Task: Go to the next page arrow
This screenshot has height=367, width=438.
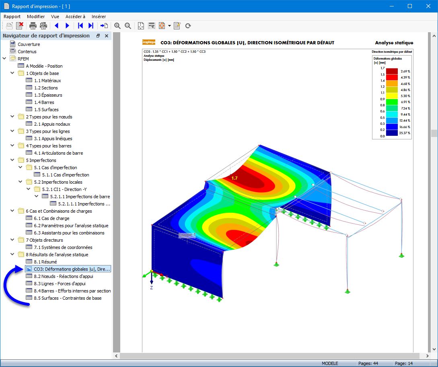Action: pos(67,26)
